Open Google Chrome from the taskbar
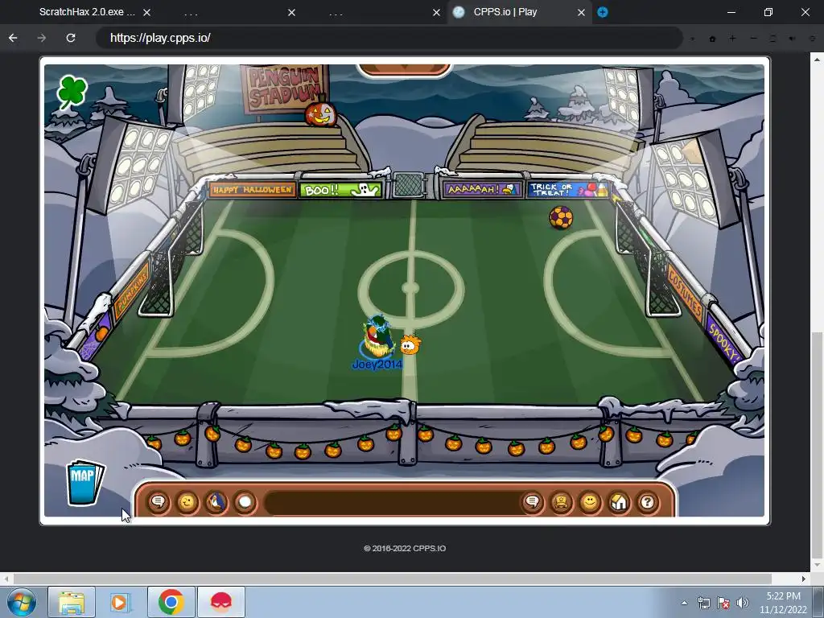Image resolution: width=824 pixels, height=618 pixels. point(171,602)
